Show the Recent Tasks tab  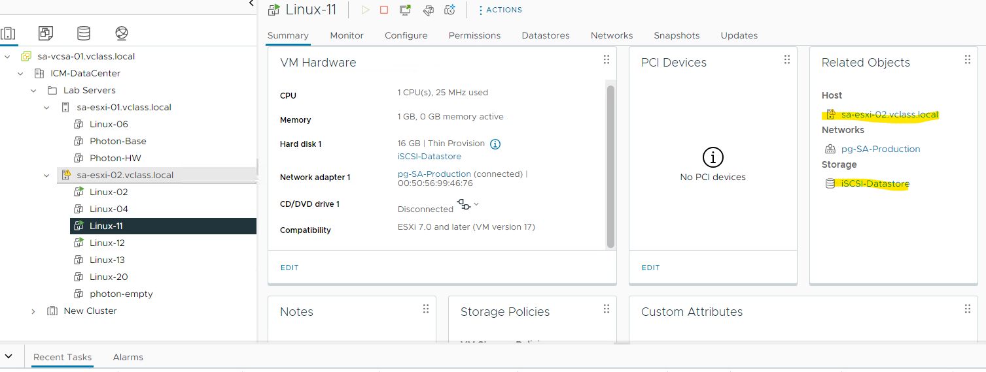[63, 358]
